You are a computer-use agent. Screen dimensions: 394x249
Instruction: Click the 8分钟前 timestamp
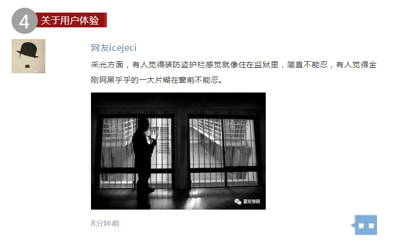(105, 223)
